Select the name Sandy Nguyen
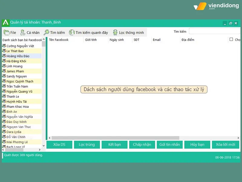 [17, 76]
